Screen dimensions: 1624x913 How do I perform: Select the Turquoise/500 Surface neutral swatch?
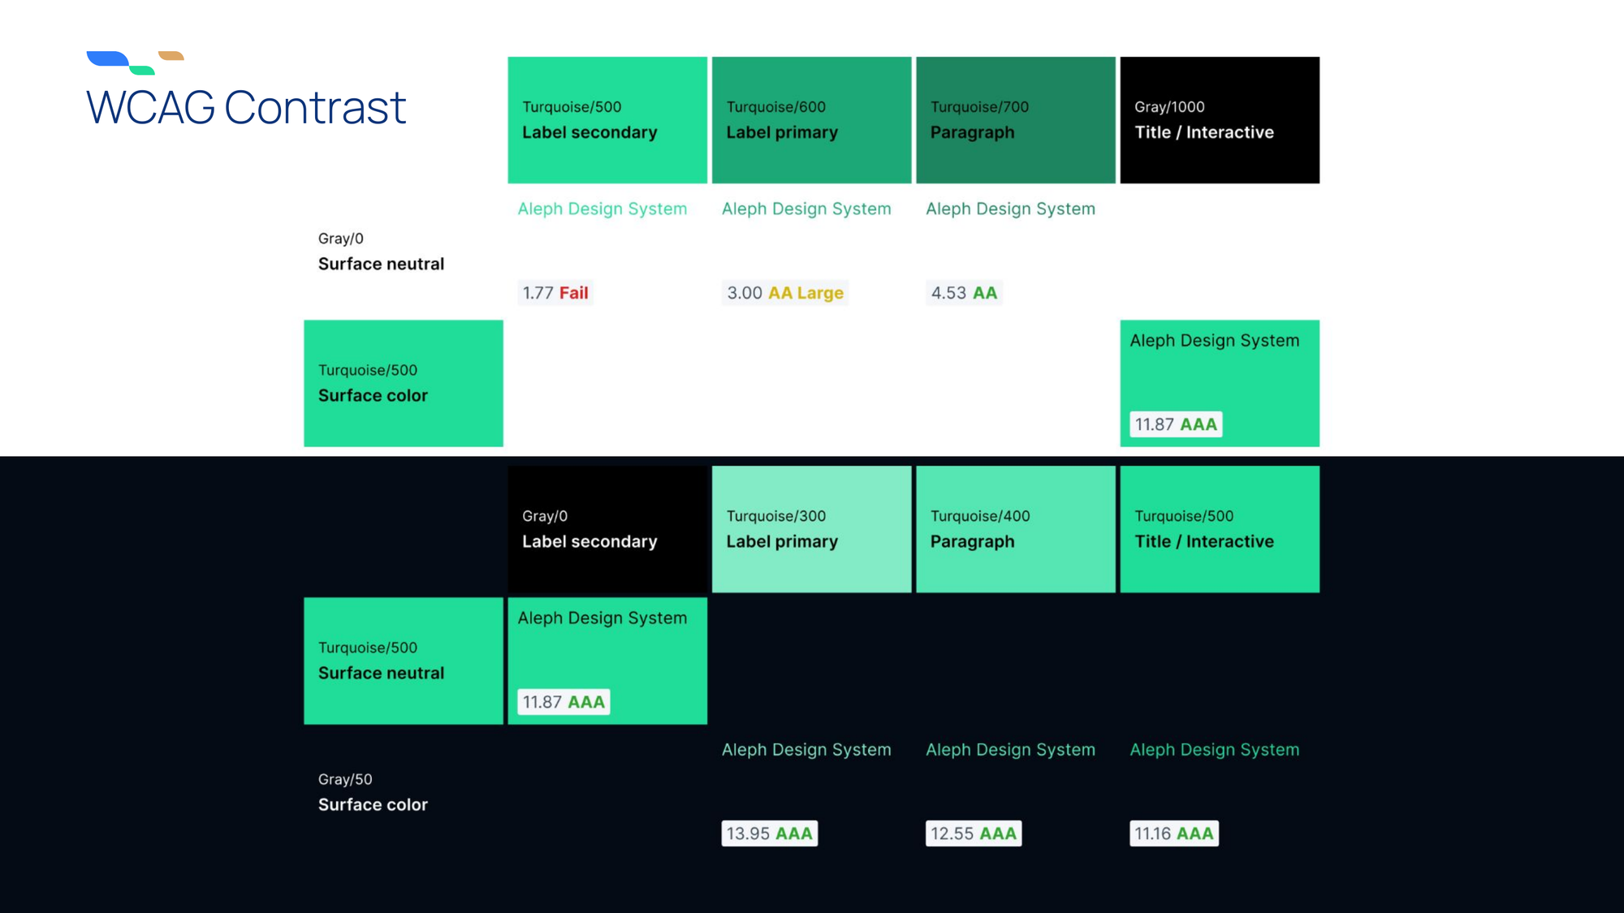[404, 661]
